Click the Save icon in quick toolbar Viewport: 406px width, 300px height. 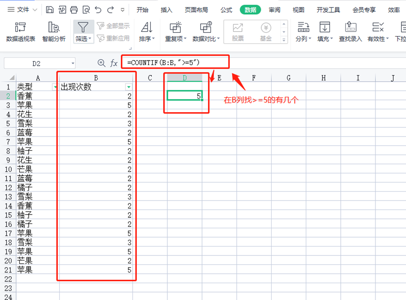tap(49, 10)
